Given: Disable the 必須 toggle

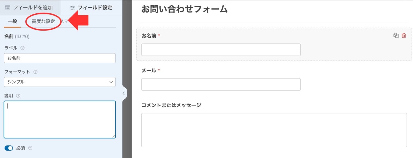Looking at the screenshot, I should tap(9, 148).
